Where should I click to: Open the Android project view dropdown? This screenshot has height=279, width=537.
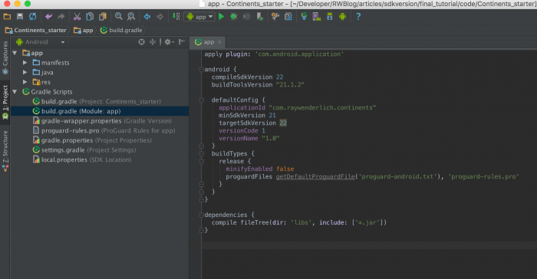point(41,41)
